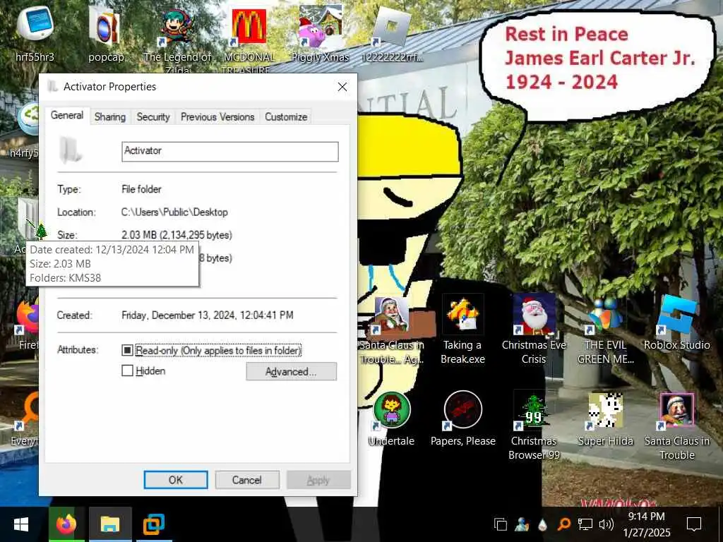The image size is (723, 542).
Task: Open the Undertale desktop shortcut
Action: pyautogui.click(x=391, y=418)
